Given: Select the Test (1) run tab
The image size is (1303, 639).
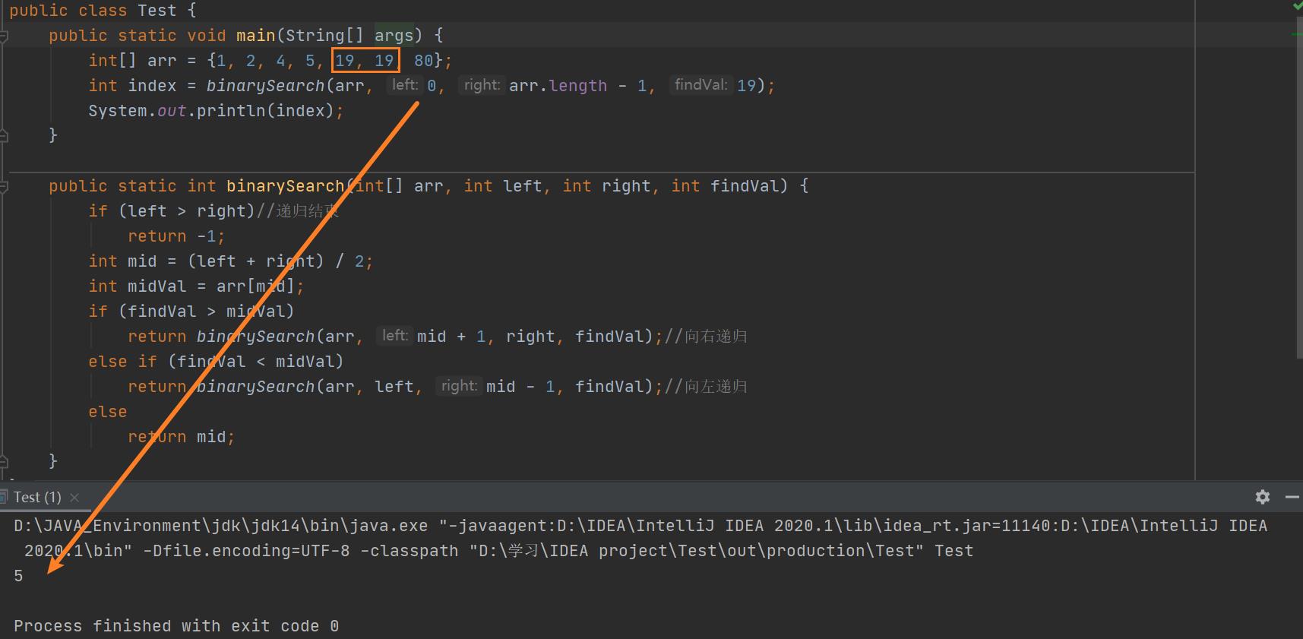Looking at the screenshot, I should (37, 498).
